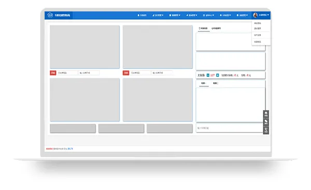Expand the user name dropdown arrow in navbar
Image resolution: width=311 pixels, height=190 pixels.
pos(268,15)
